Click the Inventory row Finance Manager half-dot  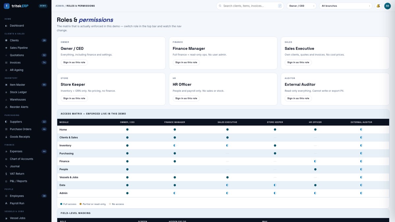[175, 145]
